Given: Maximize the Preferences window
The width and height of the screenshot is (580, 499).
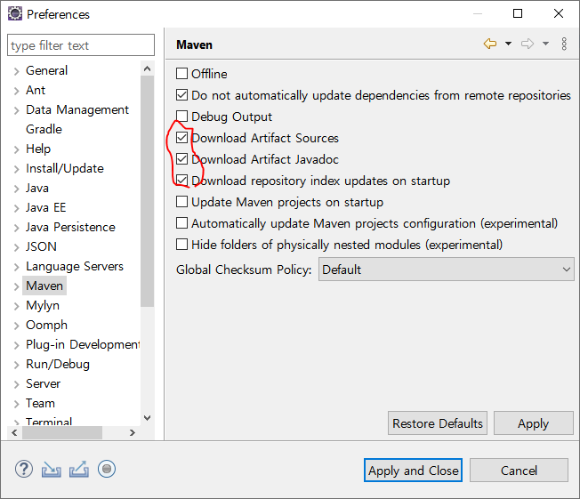Looking at the screenshot, I should click(518, 13).
